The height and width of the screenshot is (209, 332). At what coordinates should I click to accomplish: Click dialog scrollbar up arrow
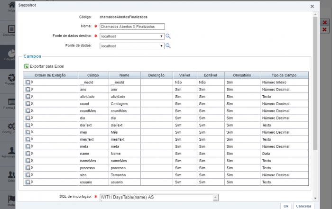(315, 14)
